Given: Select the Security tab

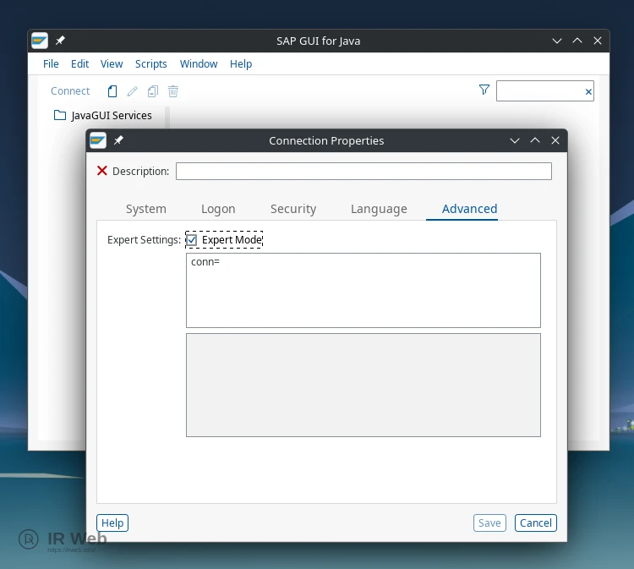Looking at the screenshot, I should (293, 209).
